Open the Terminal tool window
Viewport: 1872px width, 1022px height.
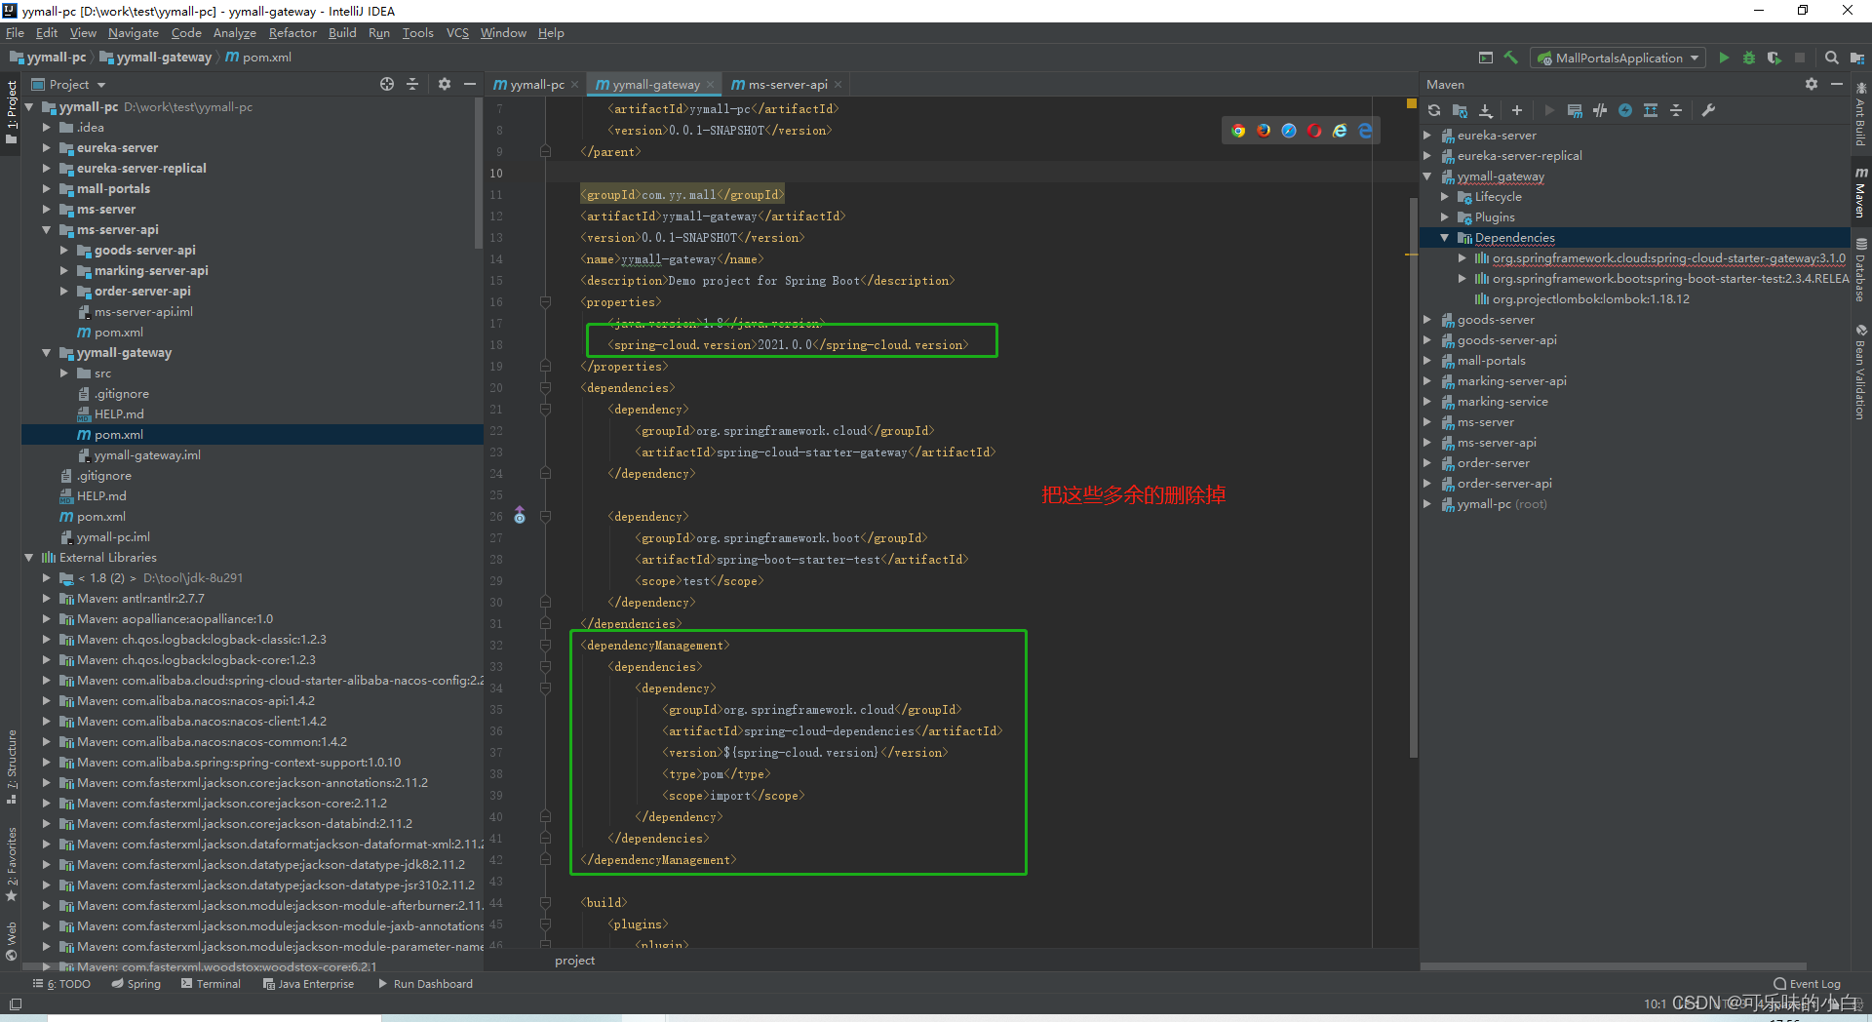211,984
